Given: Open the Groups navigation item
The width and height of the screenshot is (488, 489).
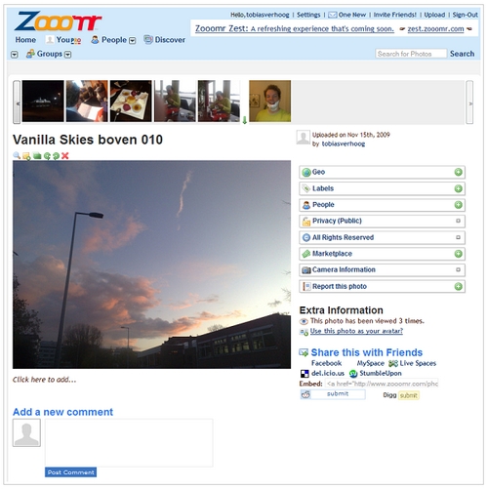Looking at the screenshot, I should [50, 54].
